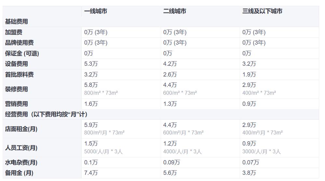Viewport: 325px width, 181px height.
Task: Click the 品牌使用费 row label
Action: pyautogui.click(x=19, y=43)
